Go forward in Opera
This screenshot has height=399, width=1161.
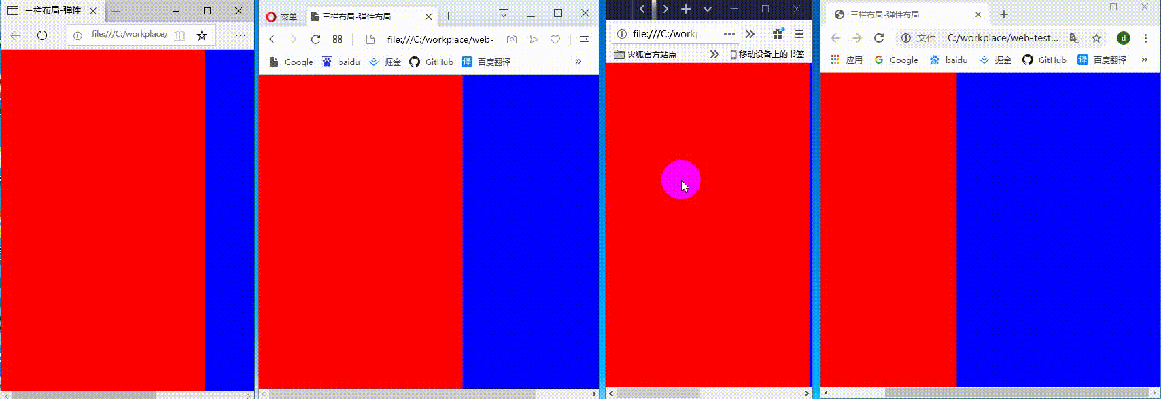293,39
